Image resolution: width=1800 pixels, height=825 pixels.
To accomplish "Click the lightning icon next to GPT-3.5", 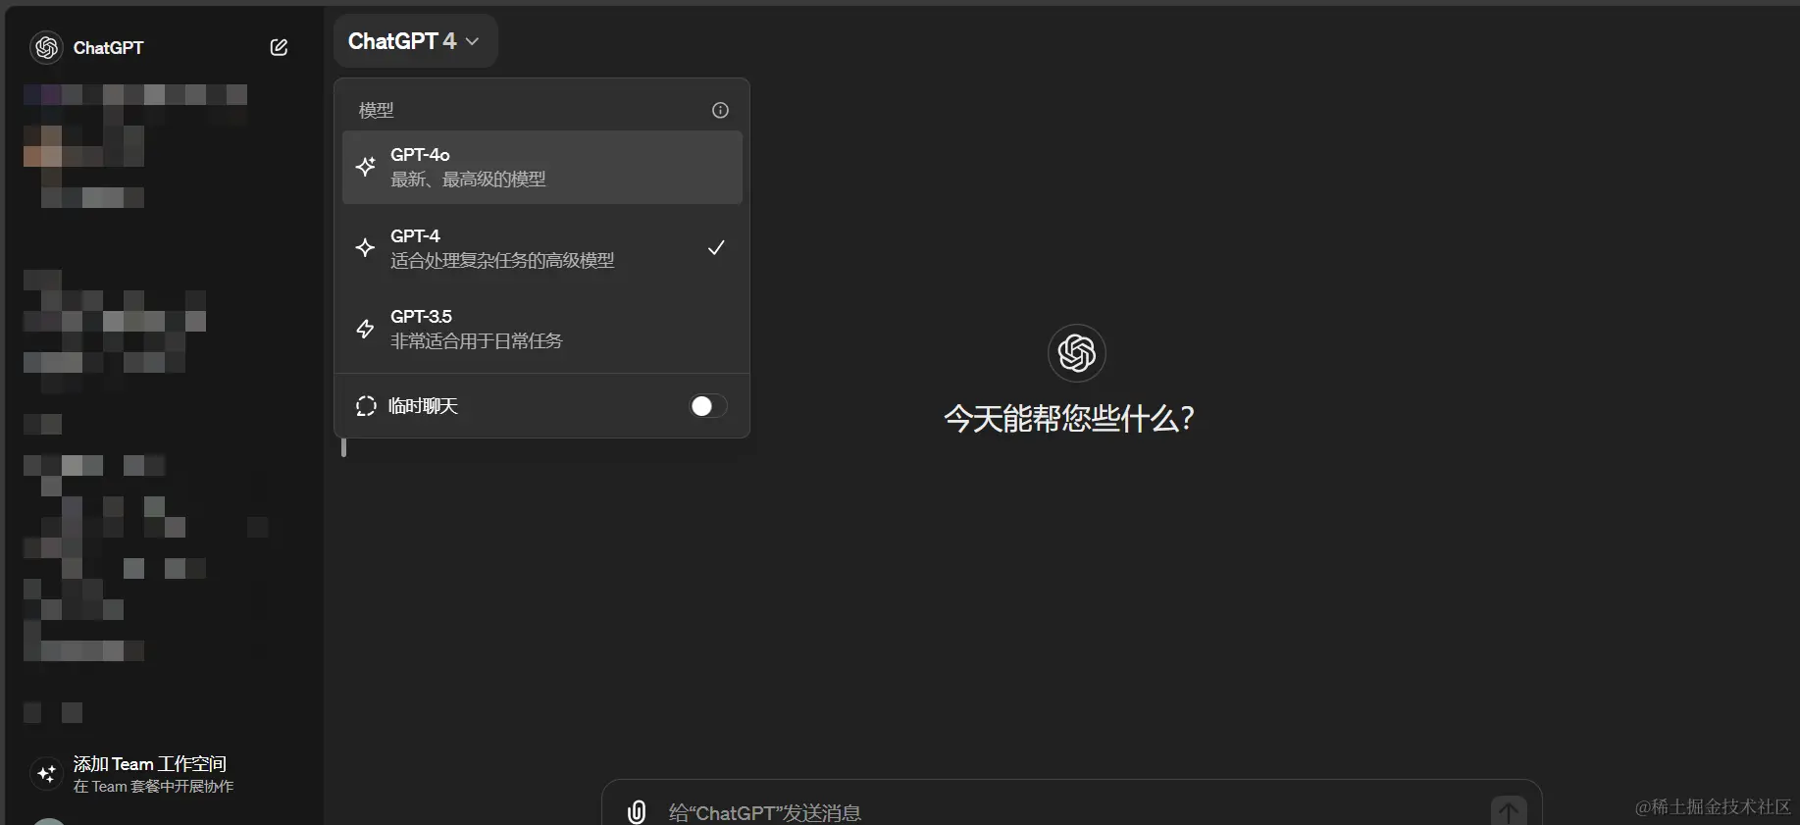I will coord(365,329).
